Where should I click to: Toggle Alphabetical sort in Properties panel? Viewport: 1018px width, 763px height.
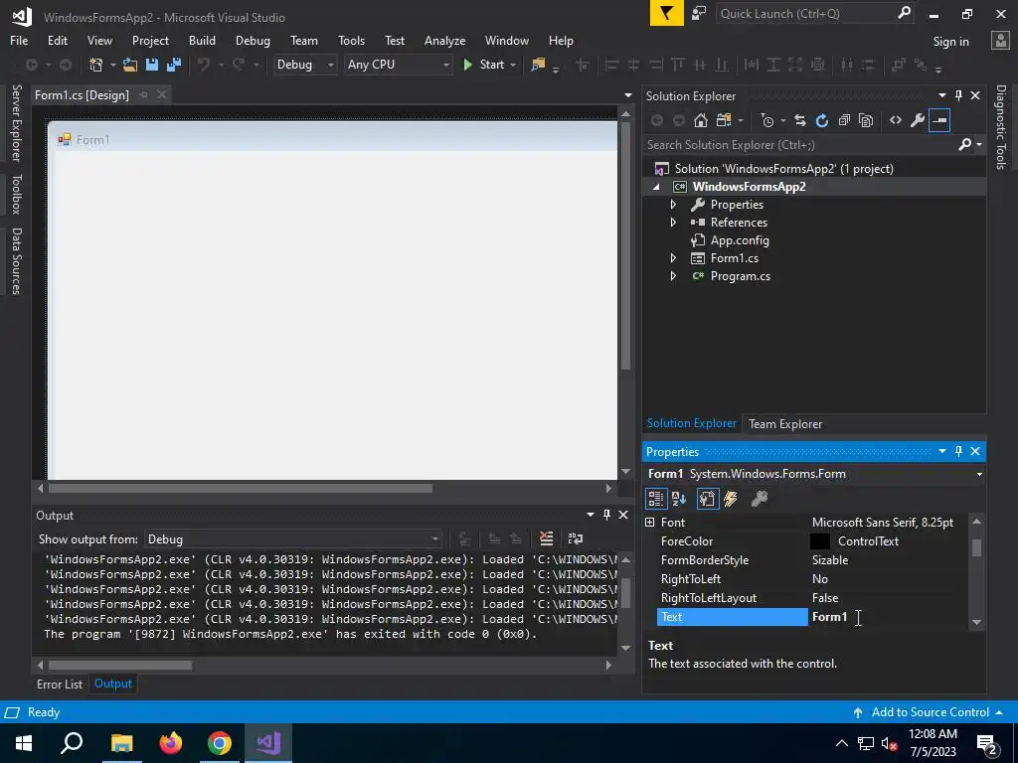tap(679, 499)
